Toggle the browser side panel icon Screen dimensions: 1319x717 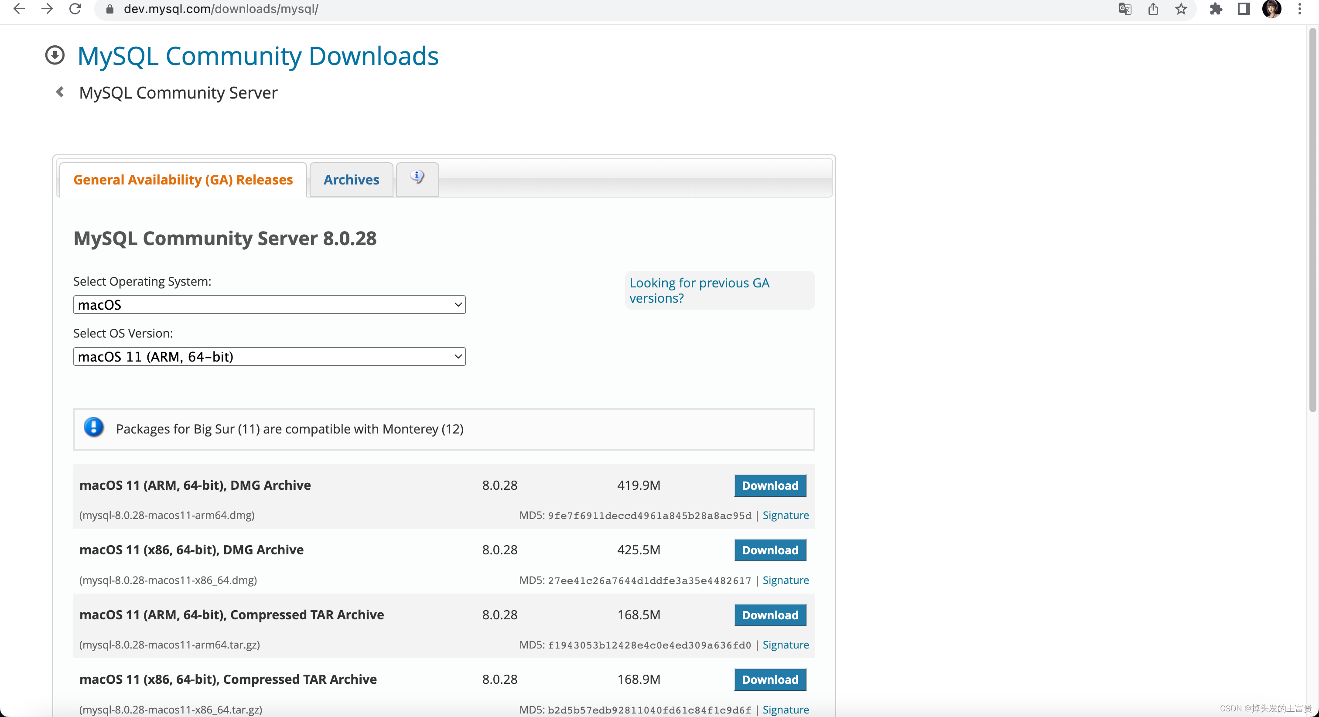tap(1244, 9)
